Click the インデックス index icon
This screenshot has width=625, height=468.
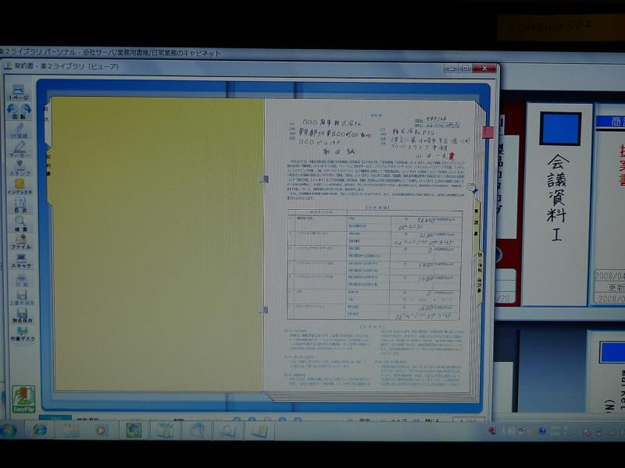coord(20,186)
